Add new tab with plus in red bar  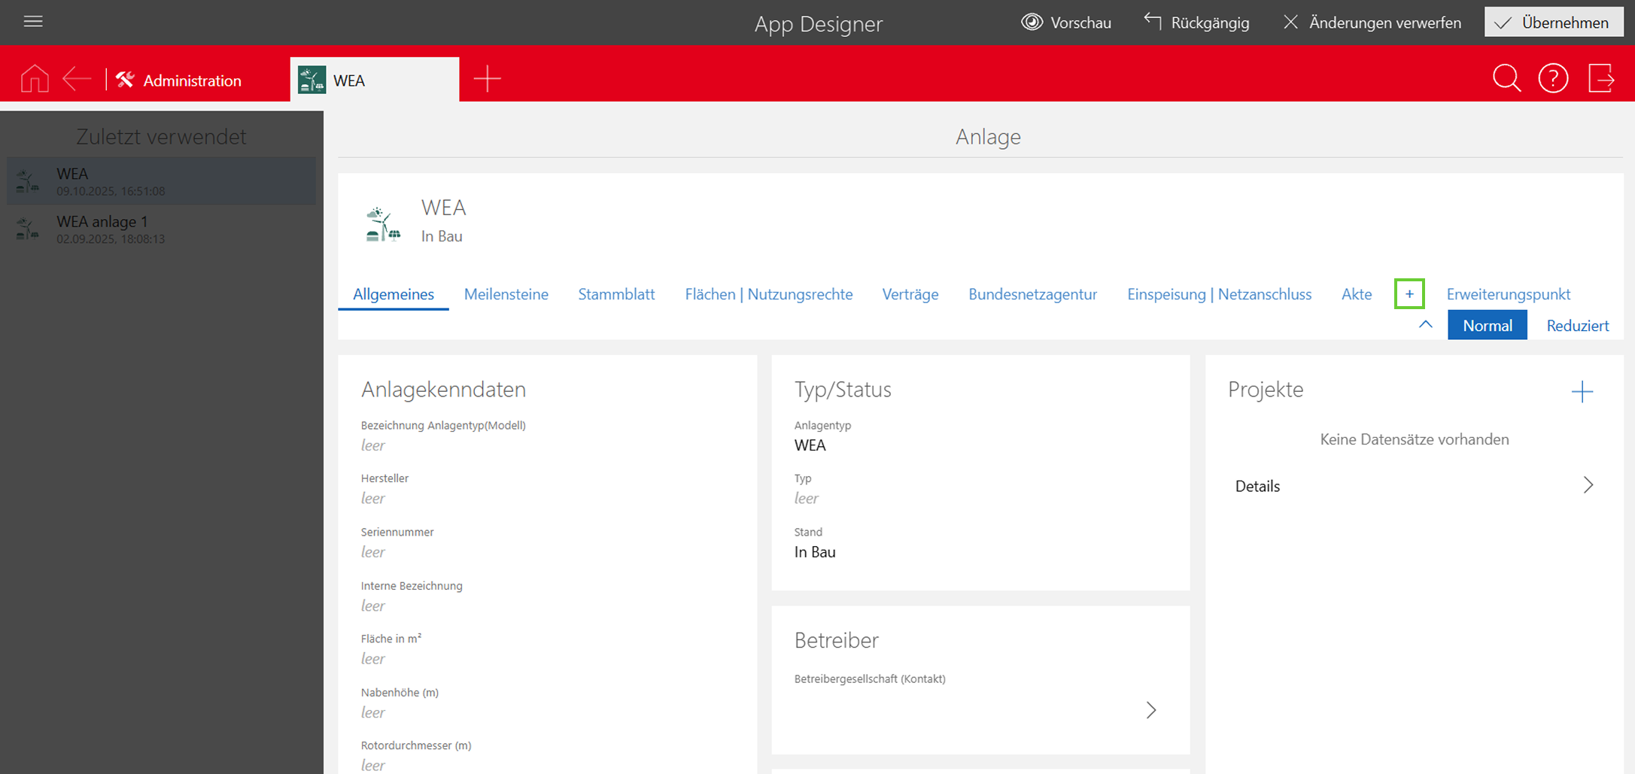click(x=487, y=79)
